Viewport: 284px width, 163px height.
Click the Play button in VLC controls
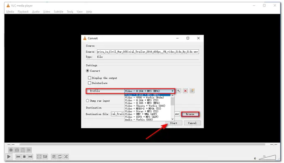[9, 157]
